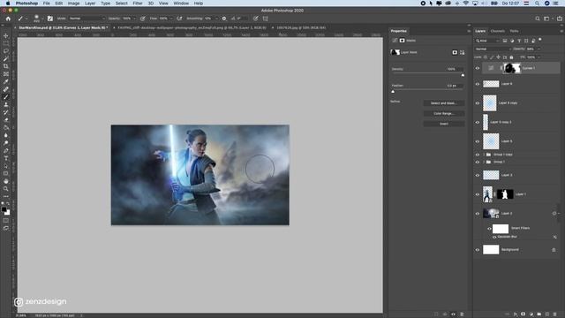Expand the Group 1 folder
The width and height of the screenshot is (565, 318).
(484, 162)
